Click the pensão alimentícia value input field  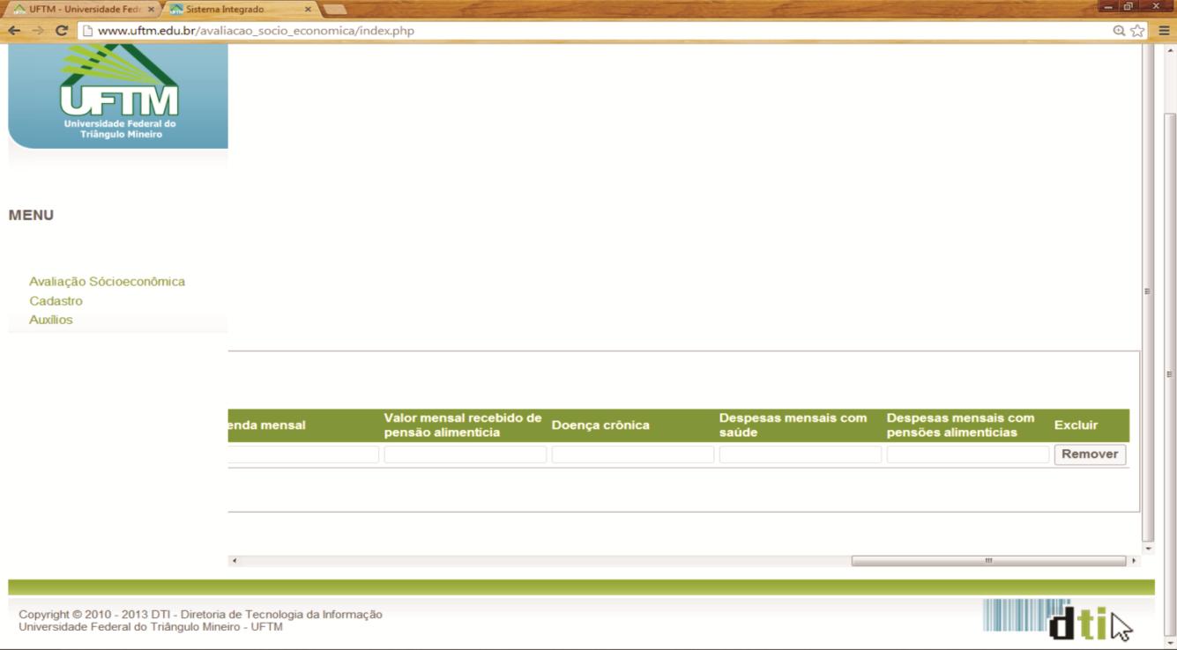[x=466, y=454]
